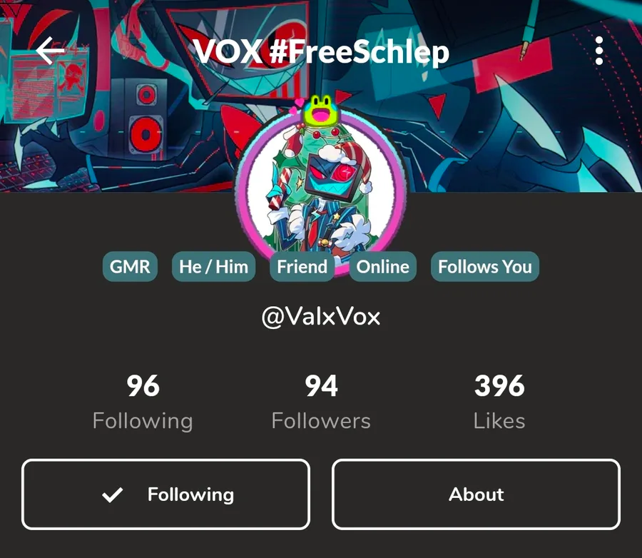Toggle the Following button to unfollow
642x558 pixels.
(165, 494)
